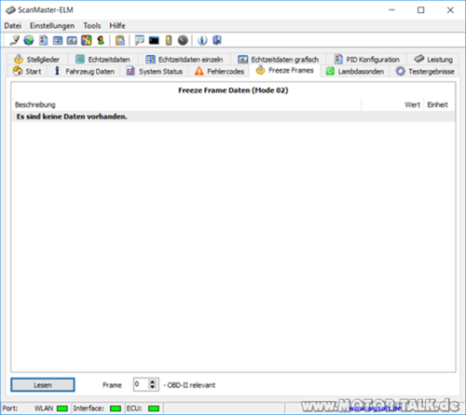The image size is (466, 415).
Task: Click the Beschreibung column header
Action: point(35,104)
